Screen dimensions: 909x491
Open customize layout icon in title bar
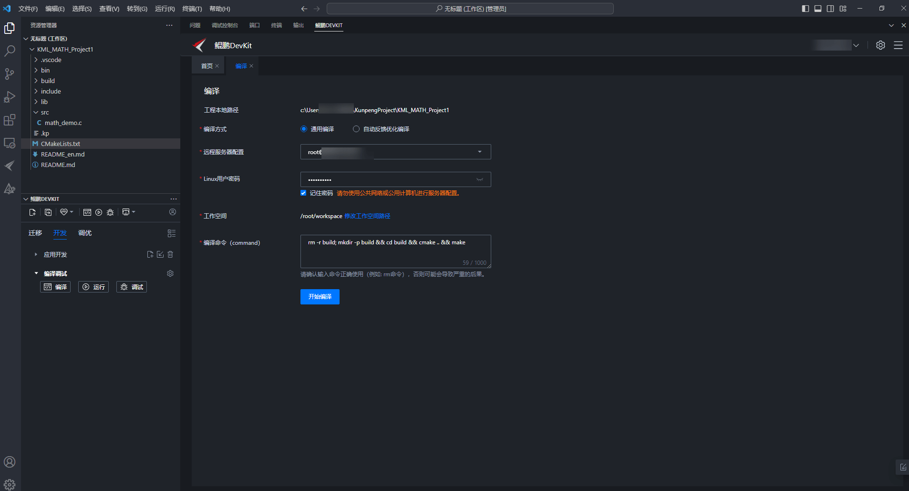(x=843, y=9)
